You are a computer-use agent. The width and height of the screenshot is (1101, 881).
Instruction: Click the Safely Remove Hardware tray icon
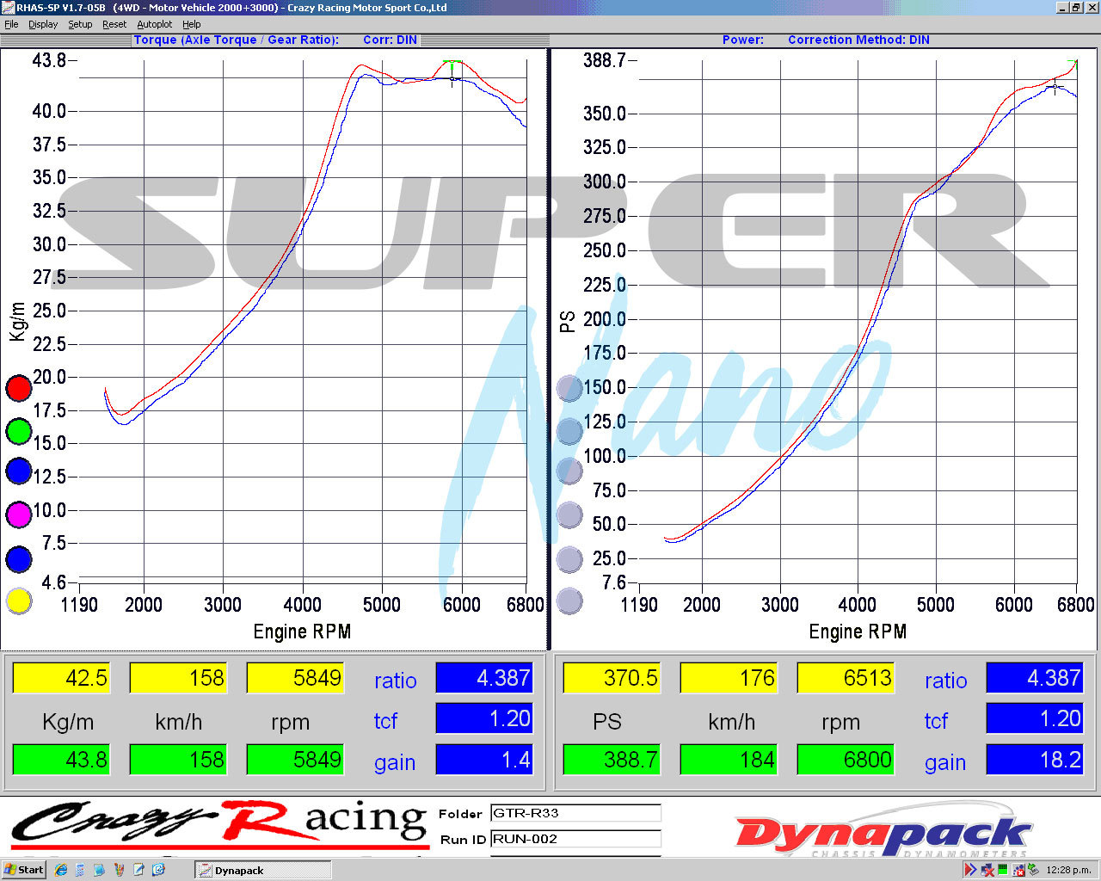(1032, 870)
